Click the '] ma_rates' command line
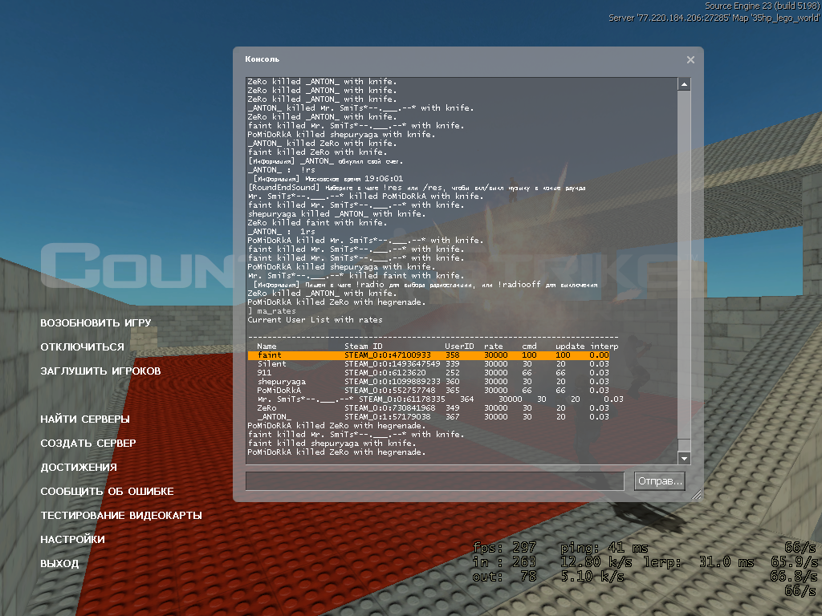Screen dimensions: 822x616 click(x=271, y=311)
